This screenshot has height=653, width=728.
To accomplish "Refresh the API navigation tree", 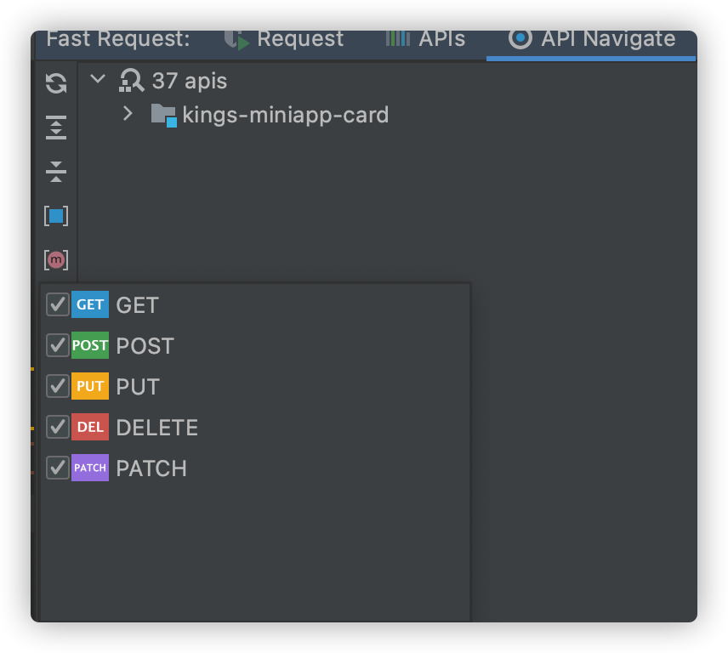I will pos(55,84).
